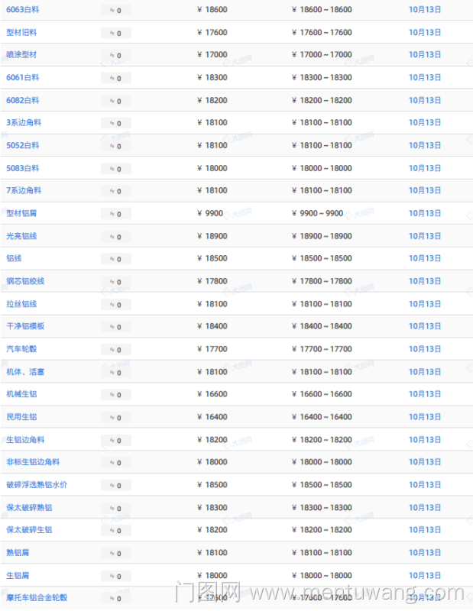Select the 机体、活塞 link

pyautogui.click(x=25, y=372)
